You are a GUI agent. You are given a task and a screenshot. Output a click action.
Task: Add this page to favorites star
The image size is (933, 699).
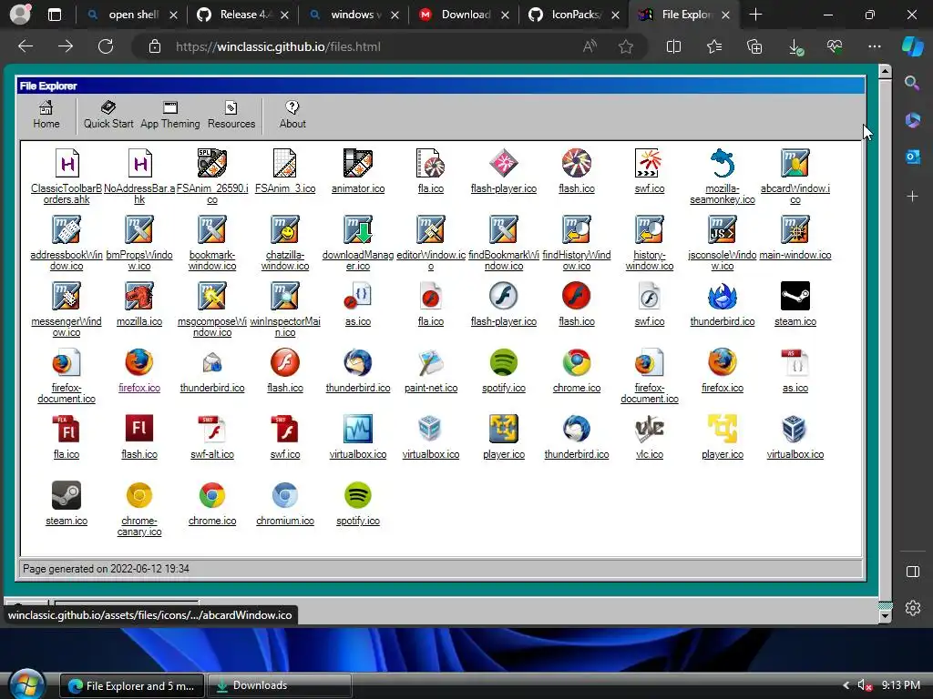tap(625, 46)
